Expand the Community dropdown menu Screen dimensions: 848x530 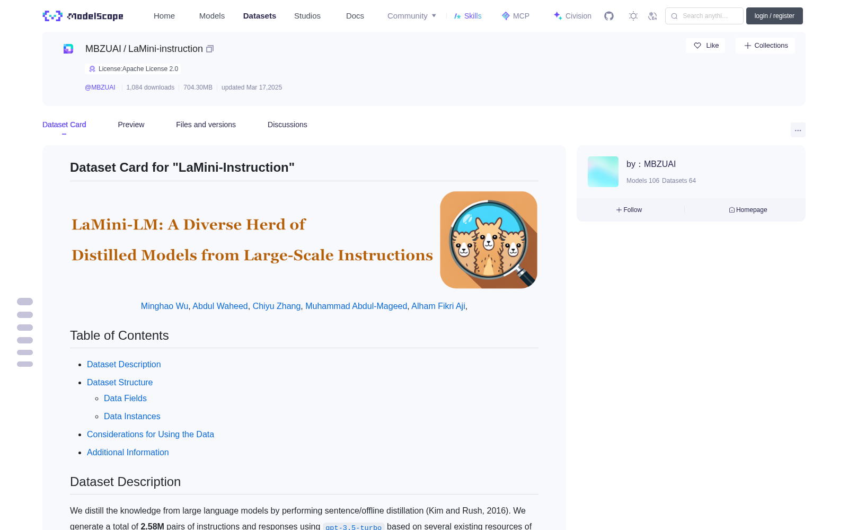point(412,16)
